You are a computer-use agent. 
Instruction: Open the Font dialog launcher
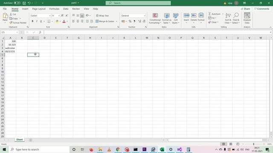point(69,27)
